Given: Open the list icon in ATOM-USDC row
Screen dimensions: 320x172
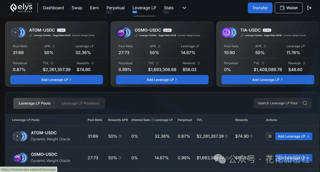Looking at the screenshot, I should 270,136.
